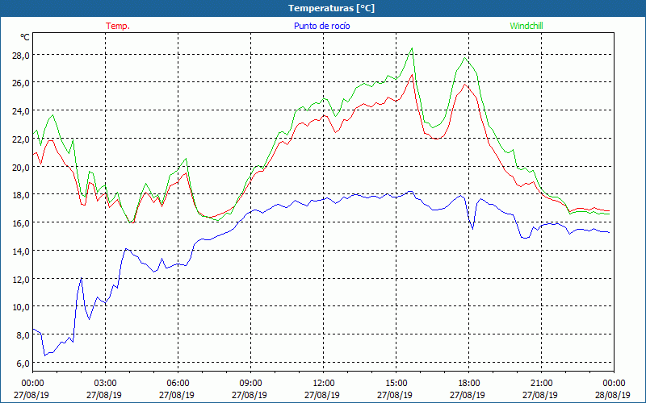Click the 18:00 time label on the x-axis

468,384
